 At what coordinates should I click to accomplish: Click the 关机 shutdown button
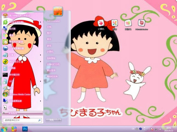pos(52,120)
